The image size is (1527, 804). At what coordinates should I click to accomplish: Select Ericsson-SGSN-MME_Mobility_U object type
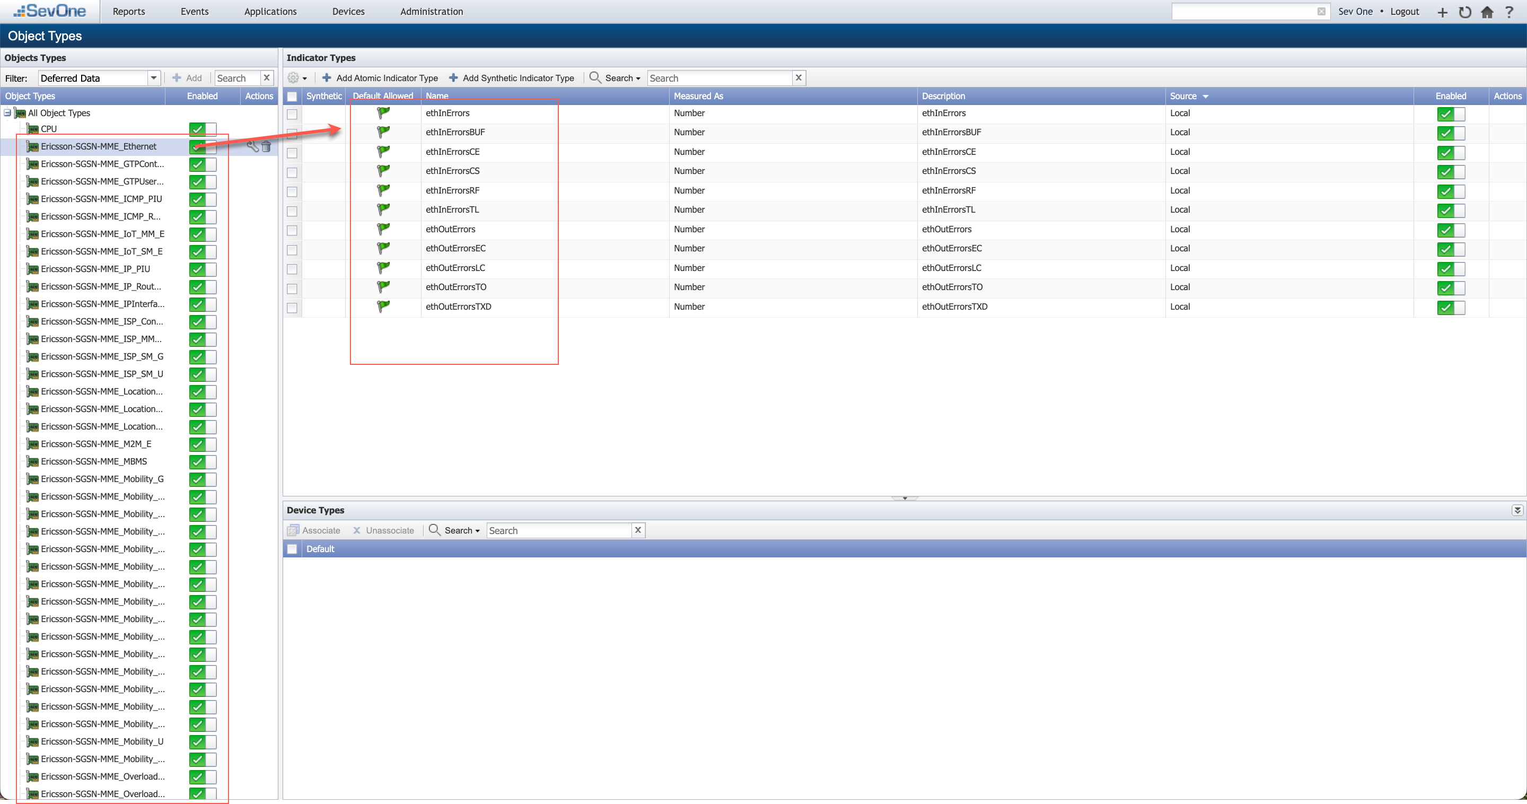(102, 741)
